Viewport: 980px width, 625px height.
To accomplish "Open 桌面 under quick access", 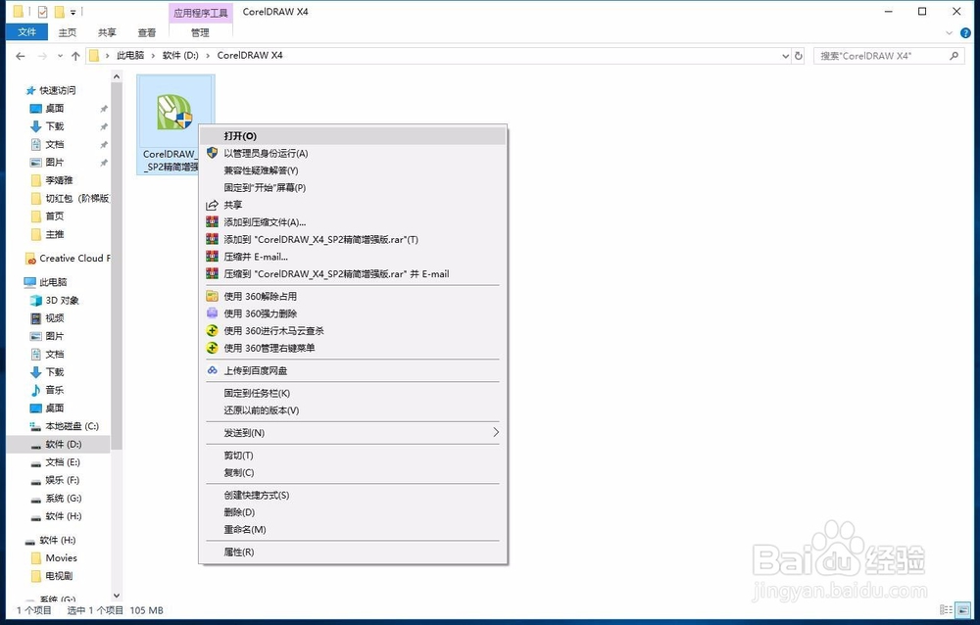I will pos(47,108).
